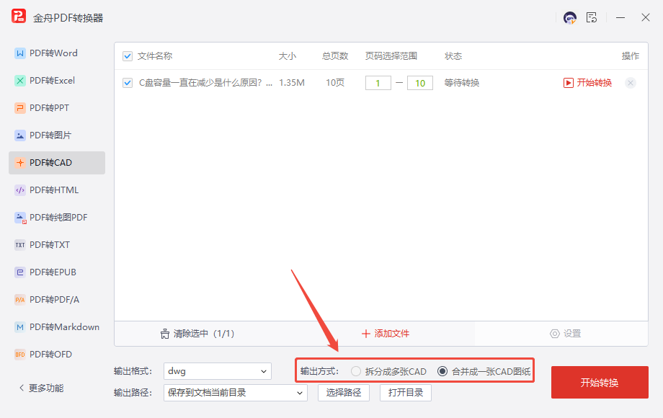Click 清除选中 (1/1) label
Screen dimensions: 663x418
coord(204,334)
